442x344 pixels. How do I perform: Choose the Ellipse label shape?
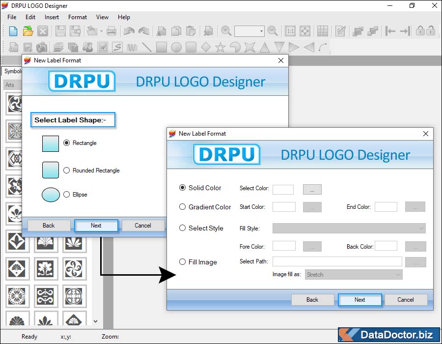tap(66, 195)
